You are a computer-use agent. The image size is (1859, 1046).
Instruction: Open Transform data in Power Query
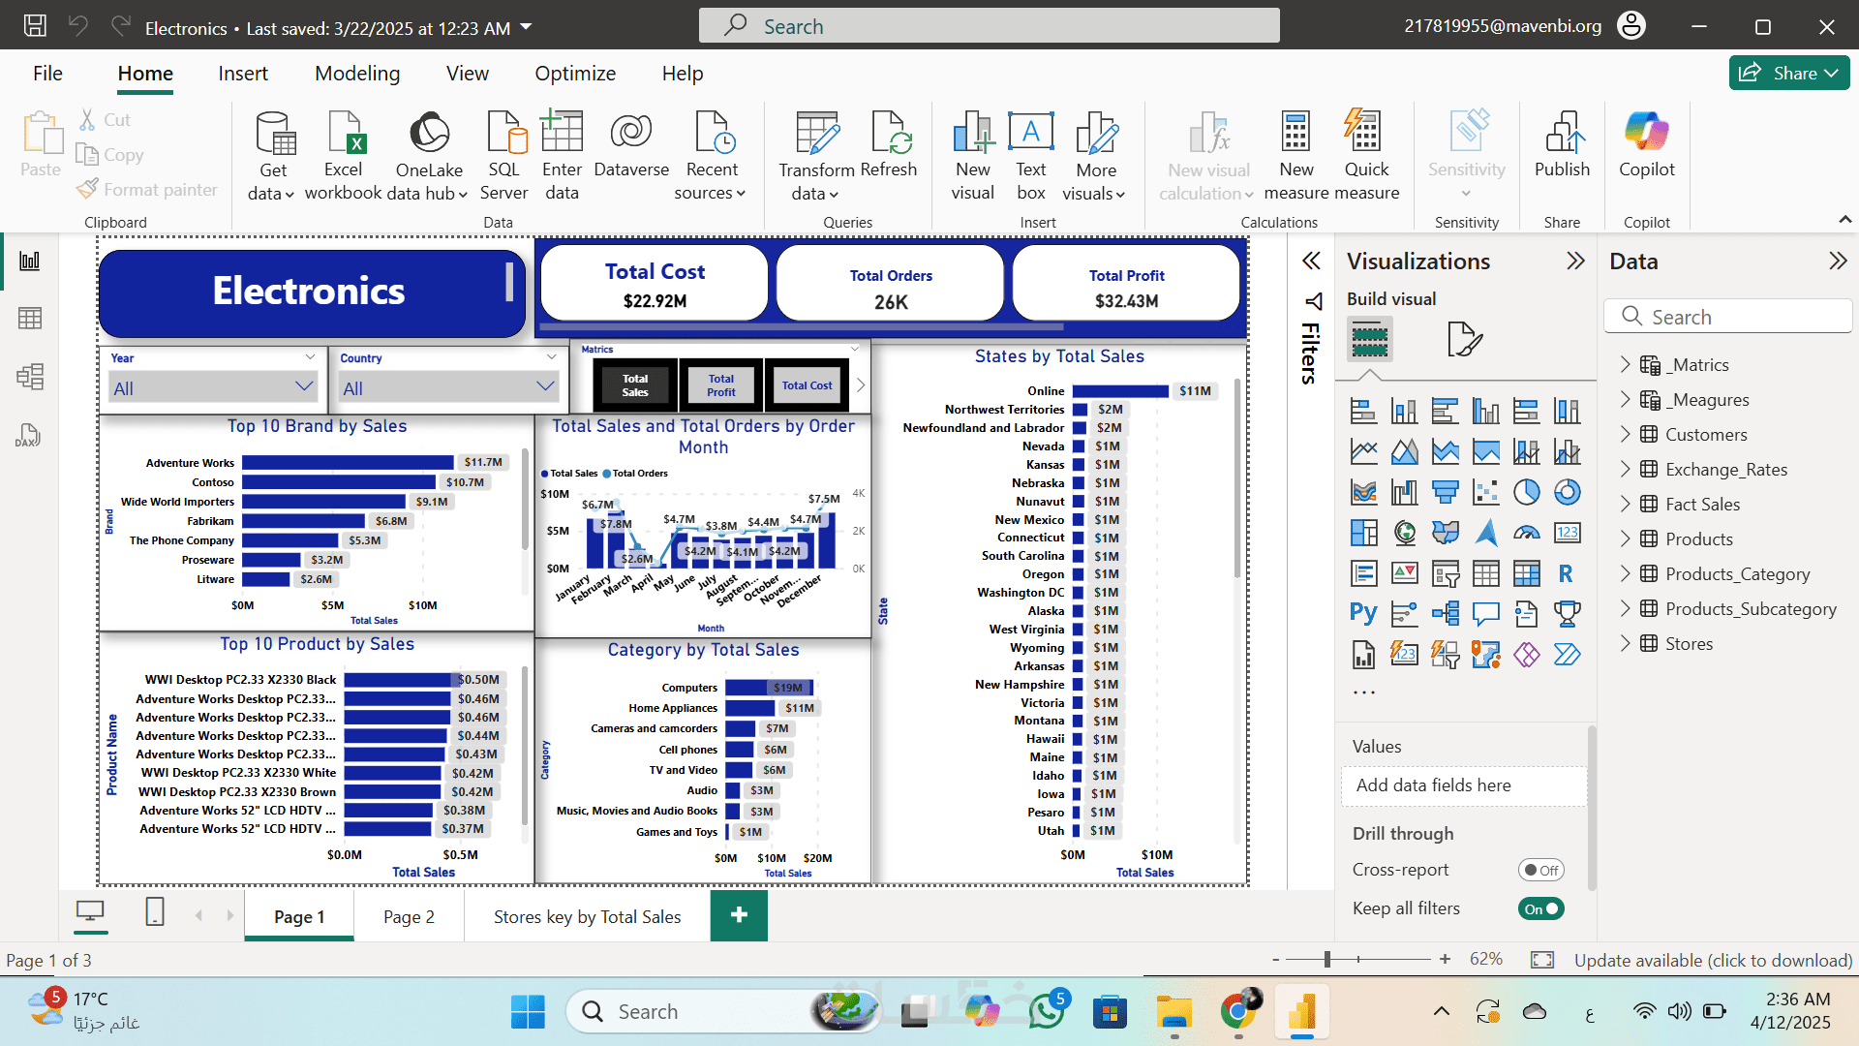pyautogui.click(x=816, y=155)
